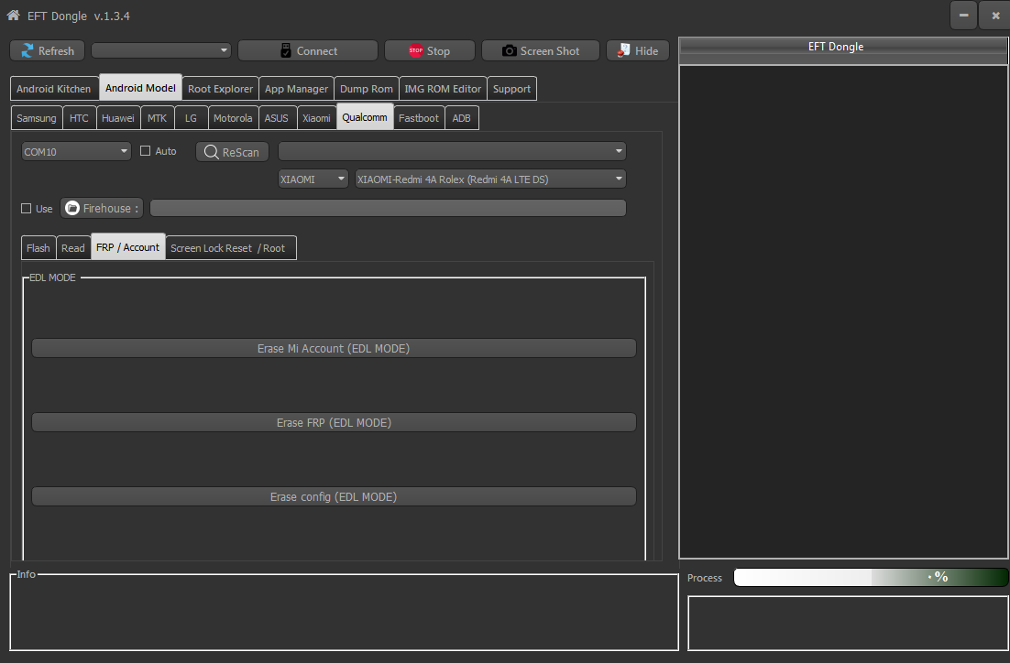Select the Android Model tab

coord(140,88)
